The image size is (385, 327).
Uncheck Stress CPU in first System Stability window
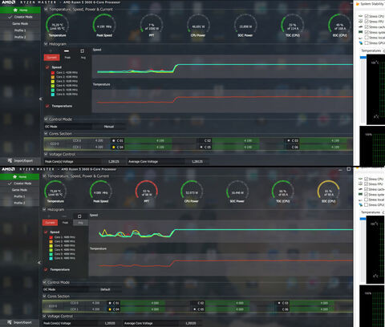(x=367, y=16)
